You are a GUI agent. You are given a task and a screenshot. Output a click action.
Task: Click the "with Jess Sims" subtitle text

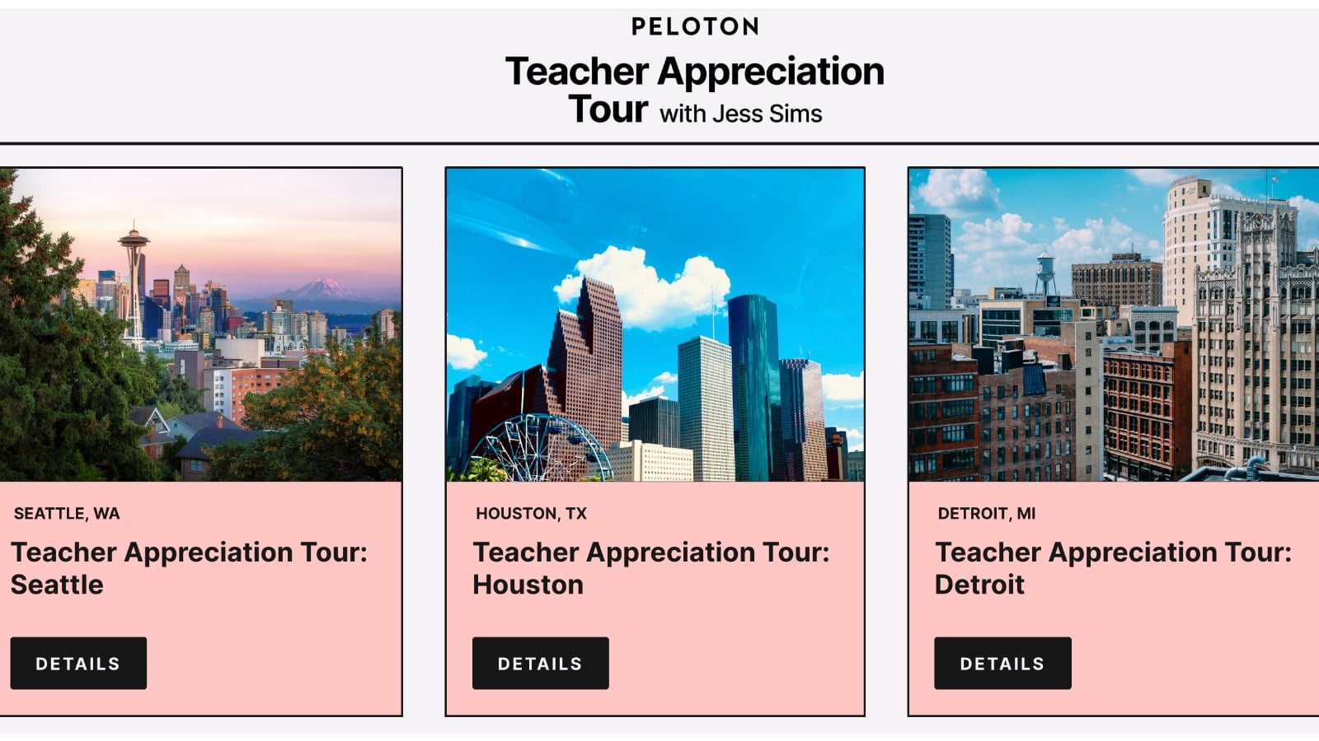point(740,114)
